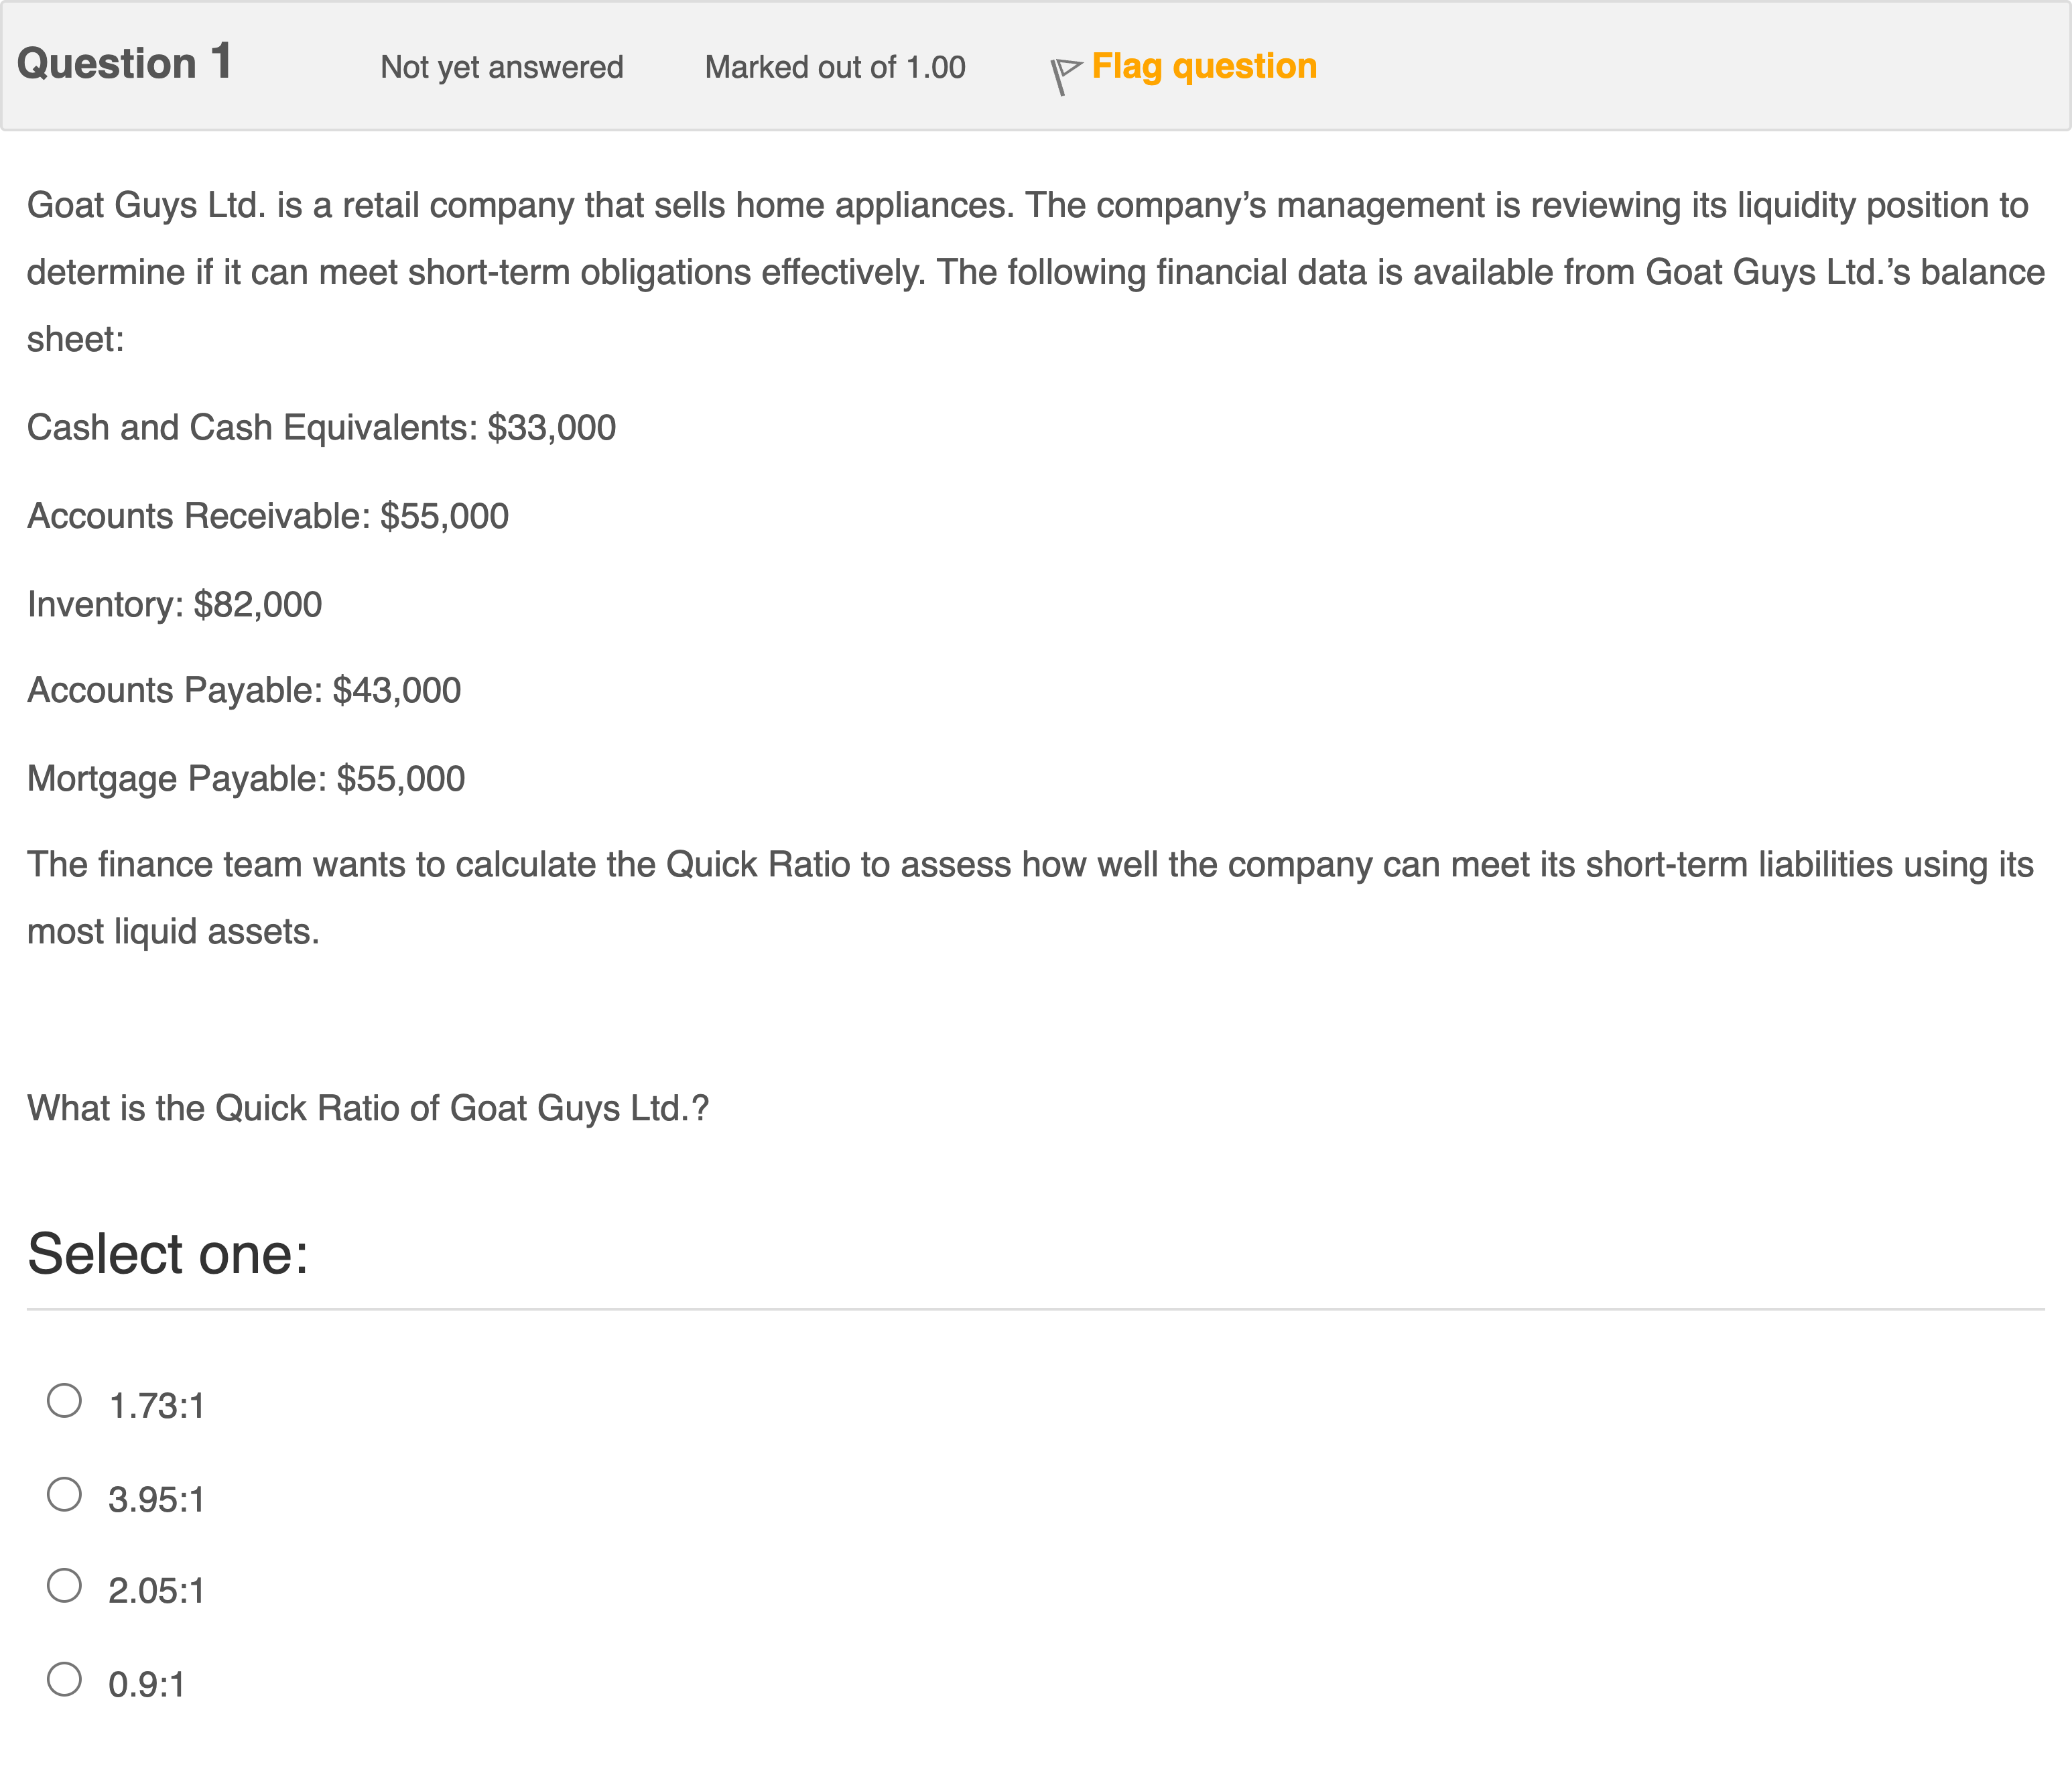Click the Inventory $82,000 line
This screenshot has width=2072, height=1785.
coord(175,605)
